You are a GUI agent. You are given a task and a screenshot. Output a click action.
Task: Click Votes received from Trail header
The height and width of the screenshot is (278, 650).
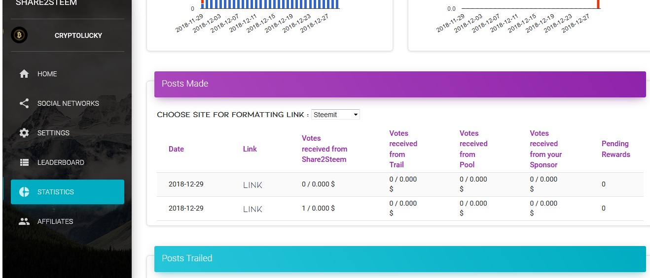coord(403,149)
